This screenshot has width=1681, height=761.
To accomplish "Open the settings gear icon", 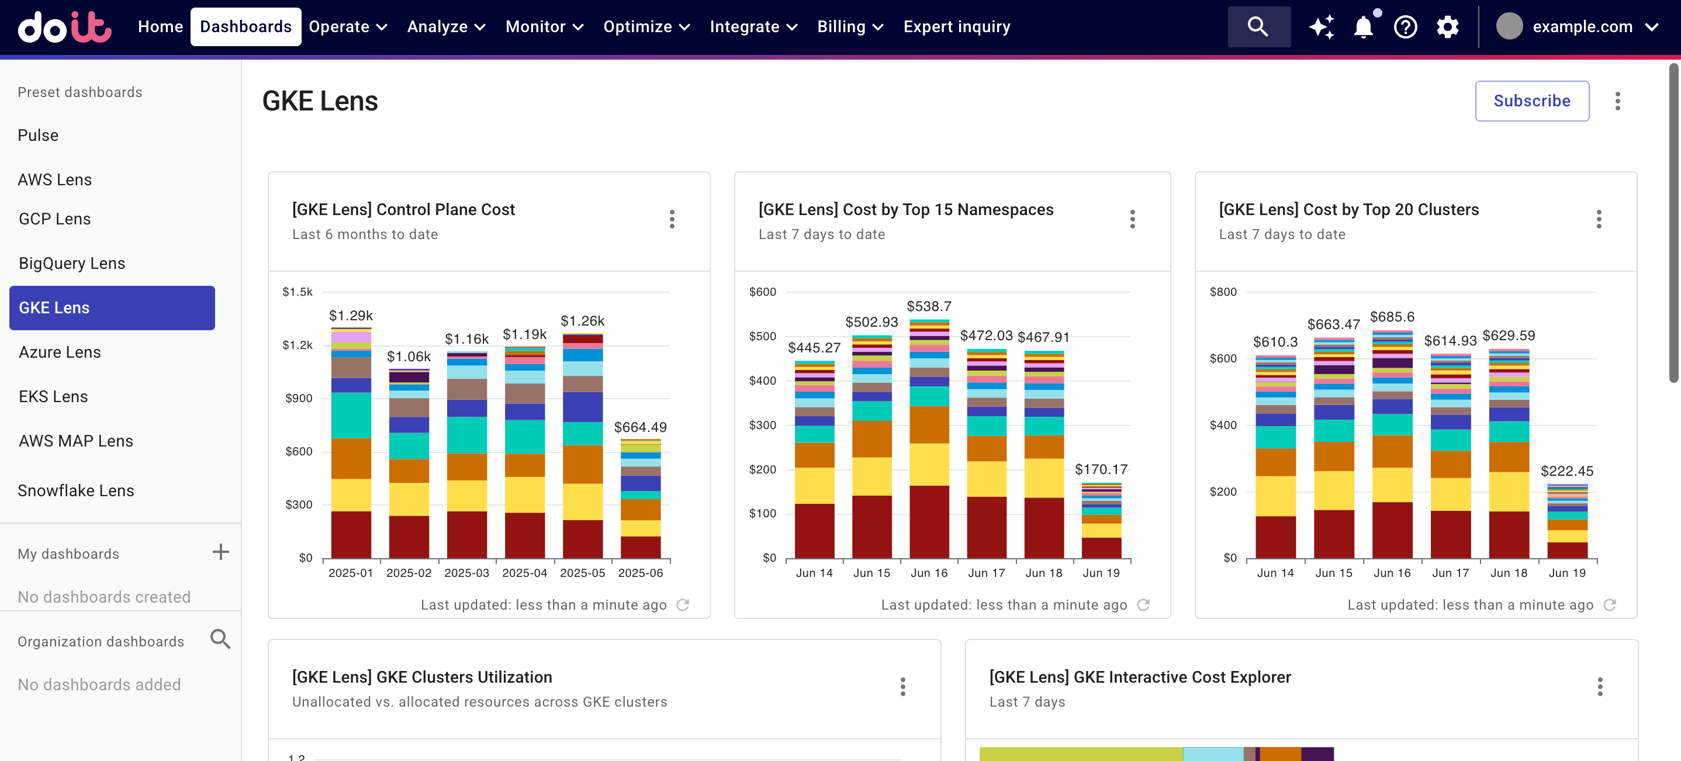I will pyautogui.click(x=1447, y=27).
